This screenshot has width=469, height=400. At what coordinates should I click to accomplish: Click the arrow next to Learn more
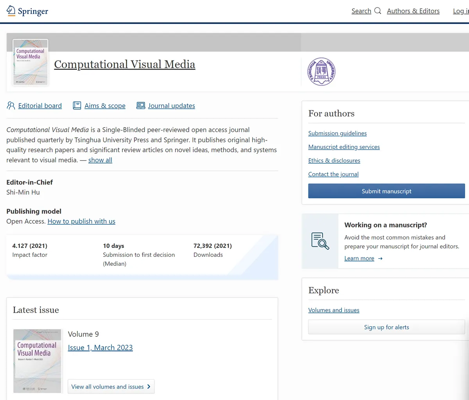[381, 258]
